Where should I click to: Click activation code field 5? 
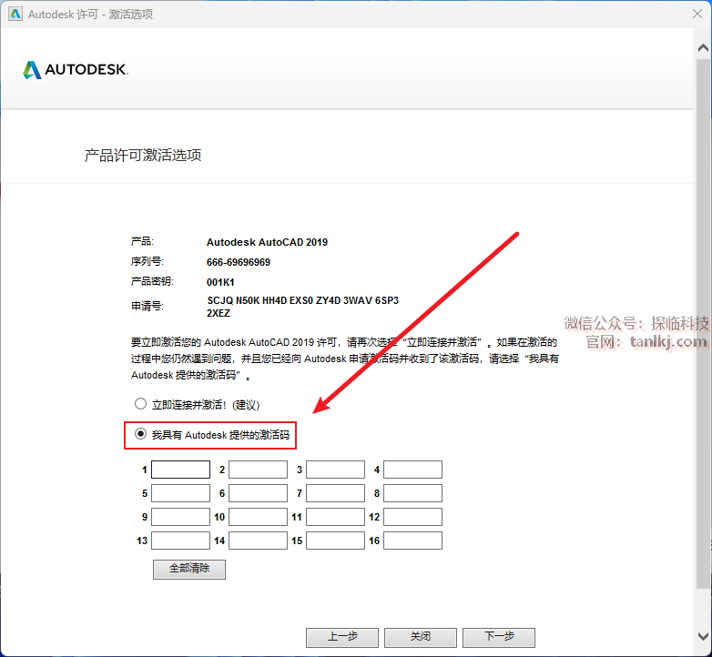point(180,493)
